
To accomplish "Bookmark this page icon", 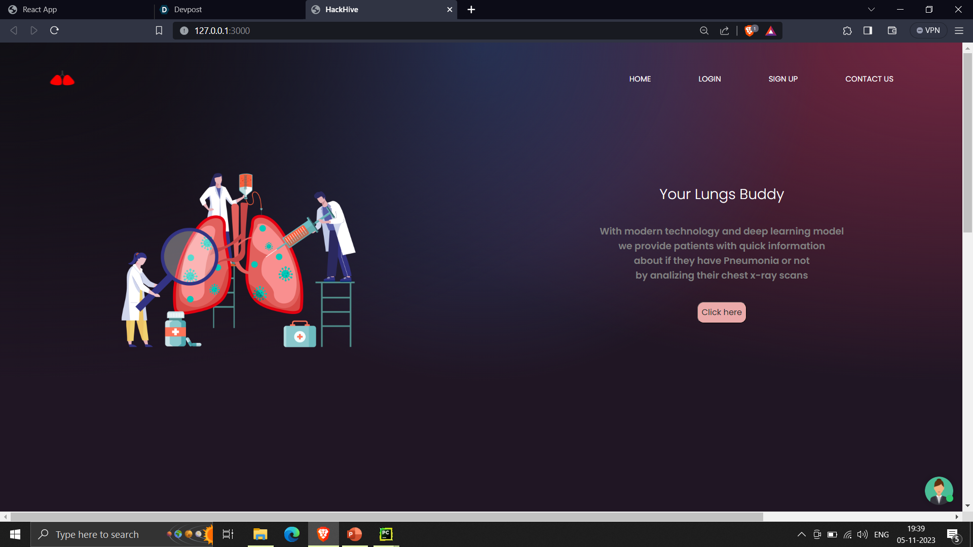I will point(159,30).
